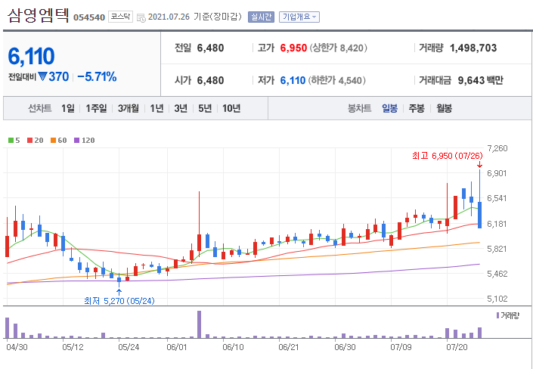Click the clock icon beside the date
The height and width of the screenshot is (369, 533).
point(141,17)
